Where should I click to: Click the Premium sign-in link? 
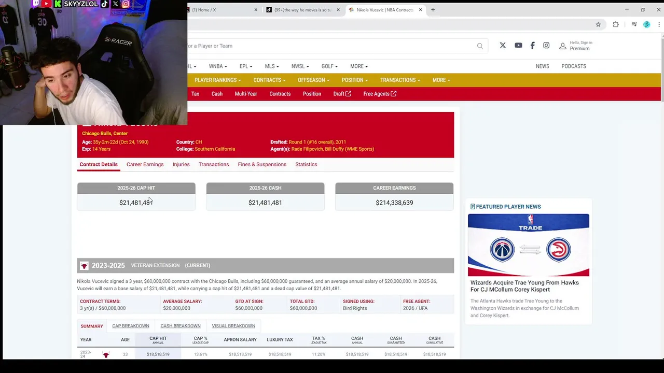(x=579, y=49)
